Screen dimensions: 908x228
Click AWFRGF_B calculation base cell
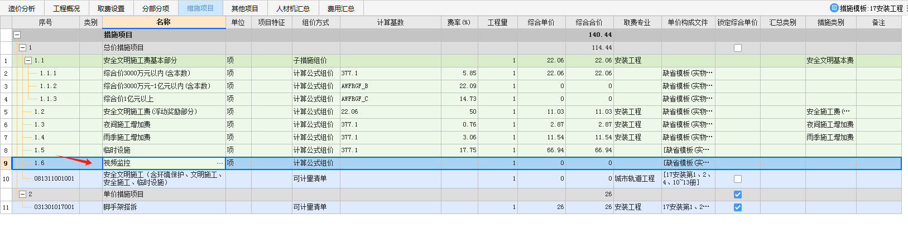390,86
